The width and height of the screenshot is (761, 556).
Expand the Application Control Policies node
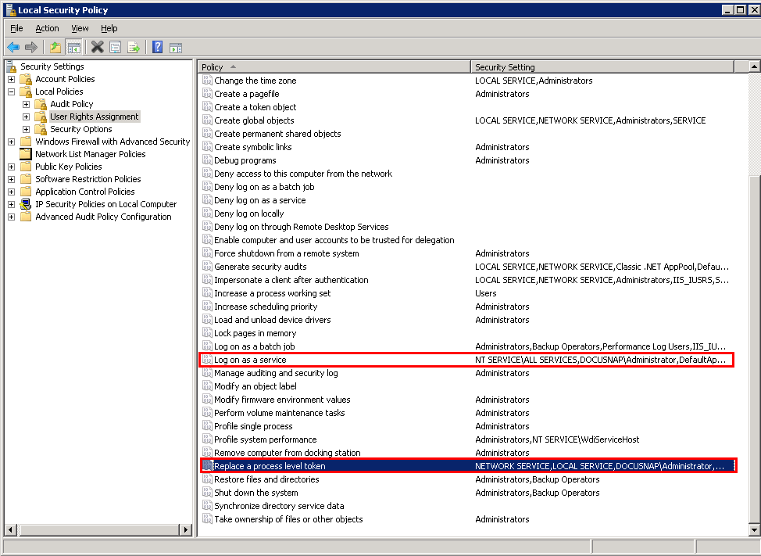pyautogui.click(x=11, y=192)
